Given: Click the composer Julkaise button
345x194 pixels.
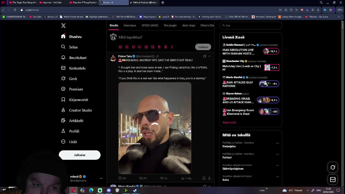Looking at the screenshot, I should coord(203,47).
